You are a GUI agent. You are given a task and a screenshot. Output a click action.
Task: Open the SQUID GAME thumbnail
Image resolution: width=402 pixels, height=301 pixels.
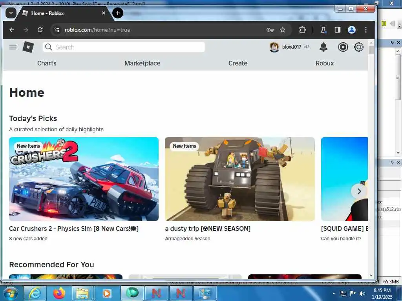point(344,179)
